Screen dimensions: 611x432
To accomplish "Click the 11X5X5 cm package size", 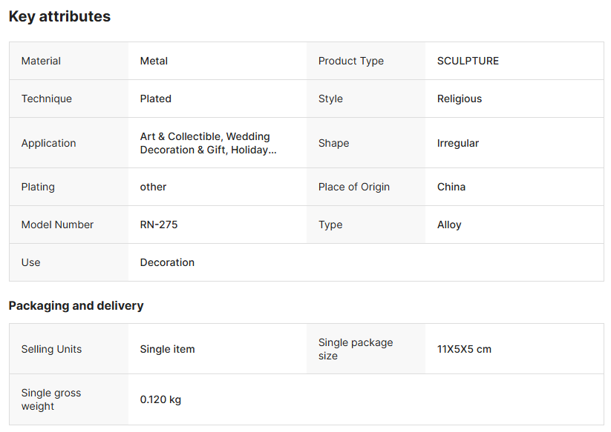I will (x=464, y=349).
